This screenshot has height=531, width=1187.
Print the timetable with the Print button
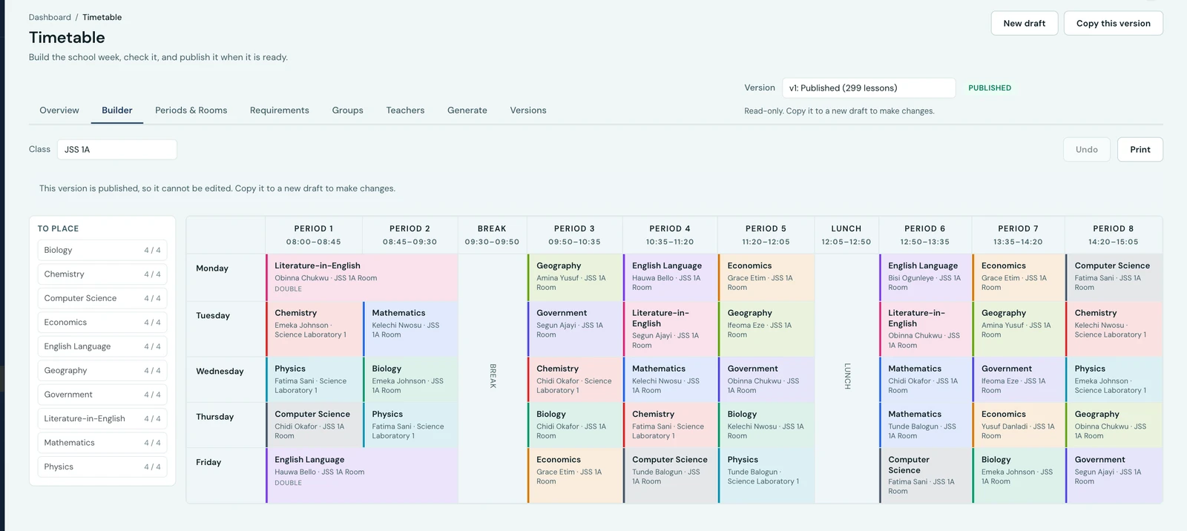1140,149
